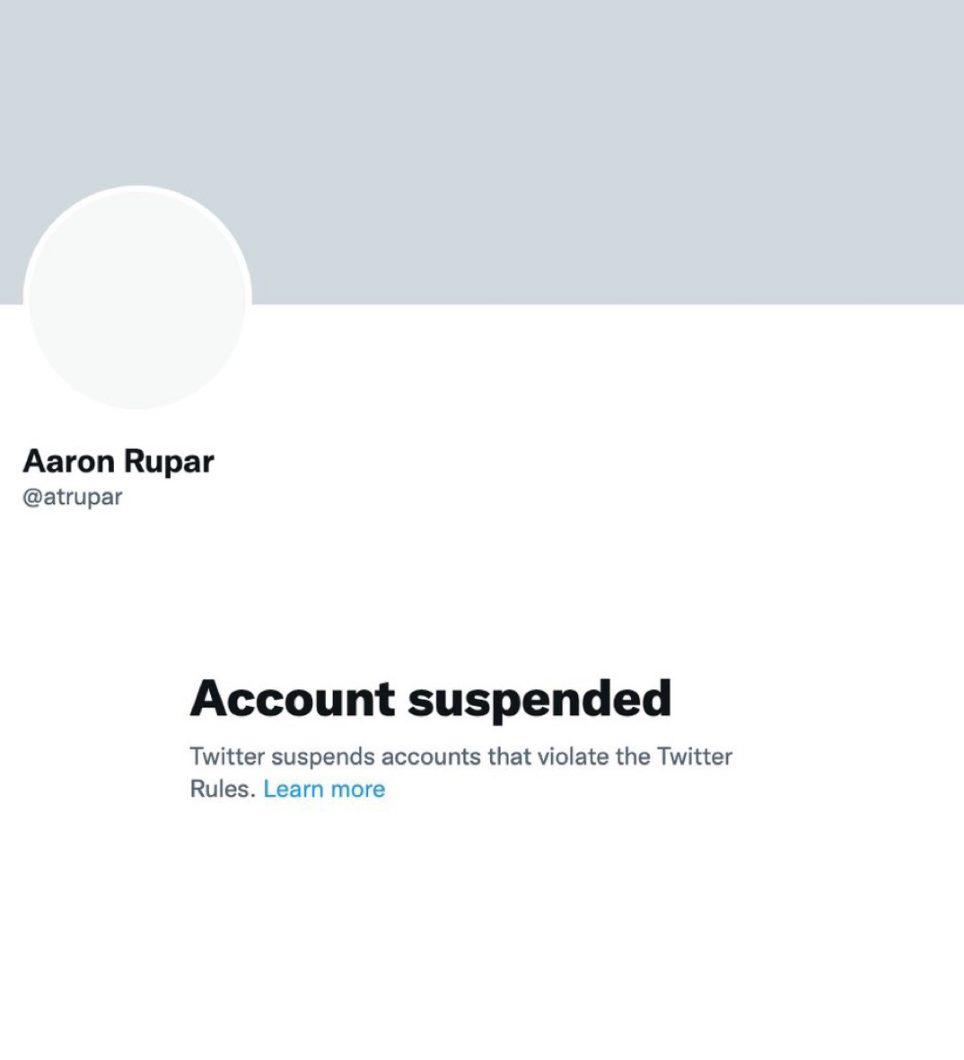The width and height of the screenshot is (964, 1060).
Task: Click the word Rules. before Learn more
Action: [x=223, y=788]
